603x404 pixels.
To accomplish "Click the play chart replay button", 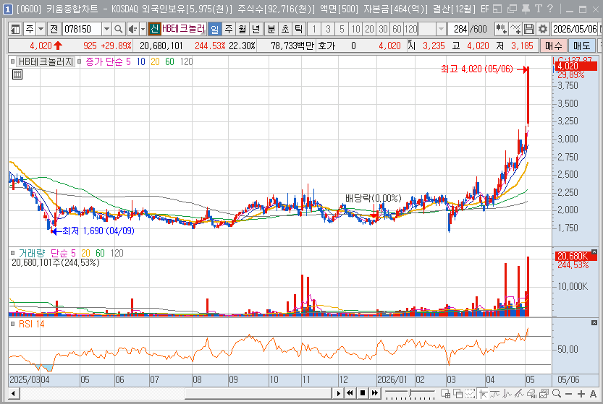I will click(339, 393).
